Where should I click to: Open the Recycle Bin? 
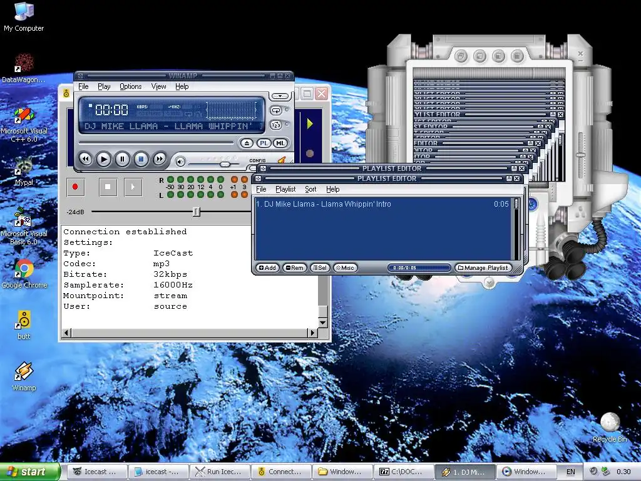[610, 427]
